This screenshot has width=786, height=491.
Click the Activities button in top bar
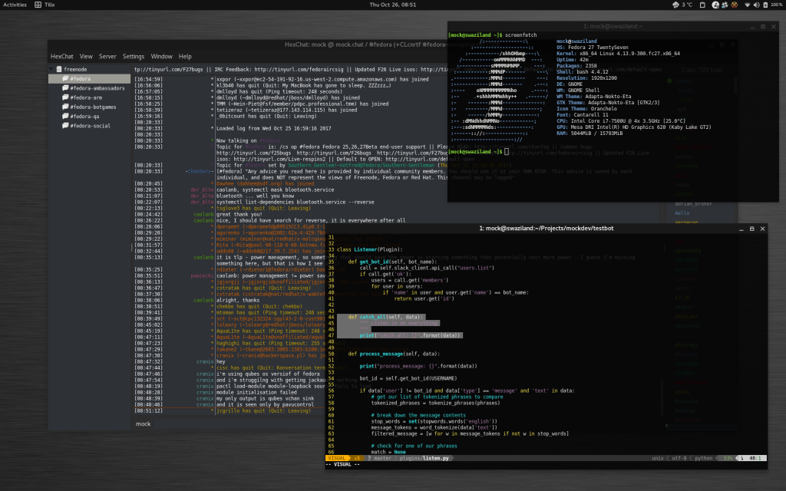tap(15, 5)
